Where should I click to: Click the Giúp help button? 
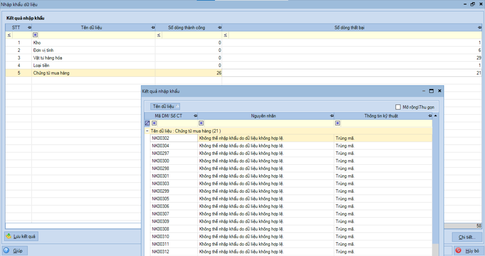pos(15,250)
